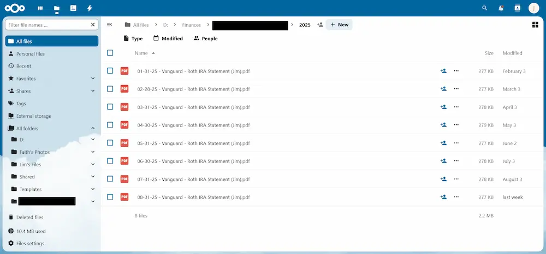Screen dimensions: 546x254
Task: Open actions menu for 08-31-25 statement
Action: (456, 197)
